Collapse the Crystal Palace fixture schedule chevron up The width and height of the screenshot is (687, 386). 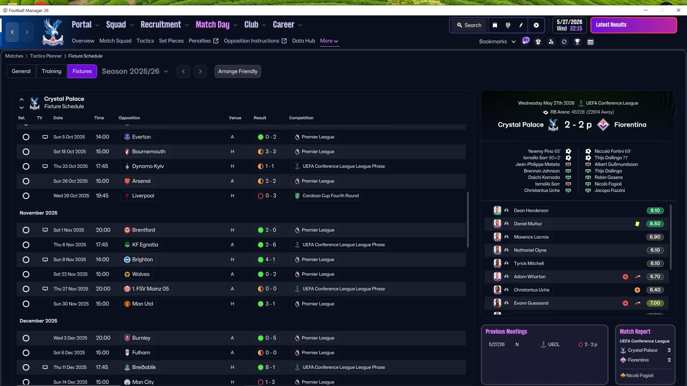(21, 99)
